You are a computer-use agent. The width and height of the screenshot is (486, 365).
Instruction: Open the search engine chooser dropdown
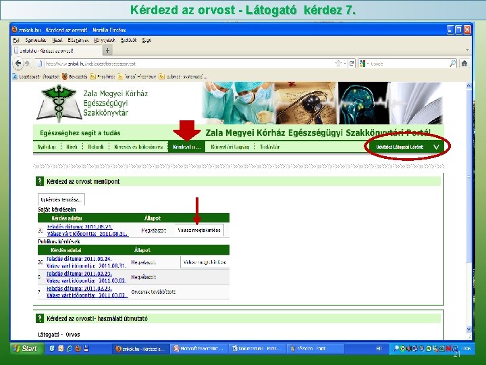pos(364,64)
